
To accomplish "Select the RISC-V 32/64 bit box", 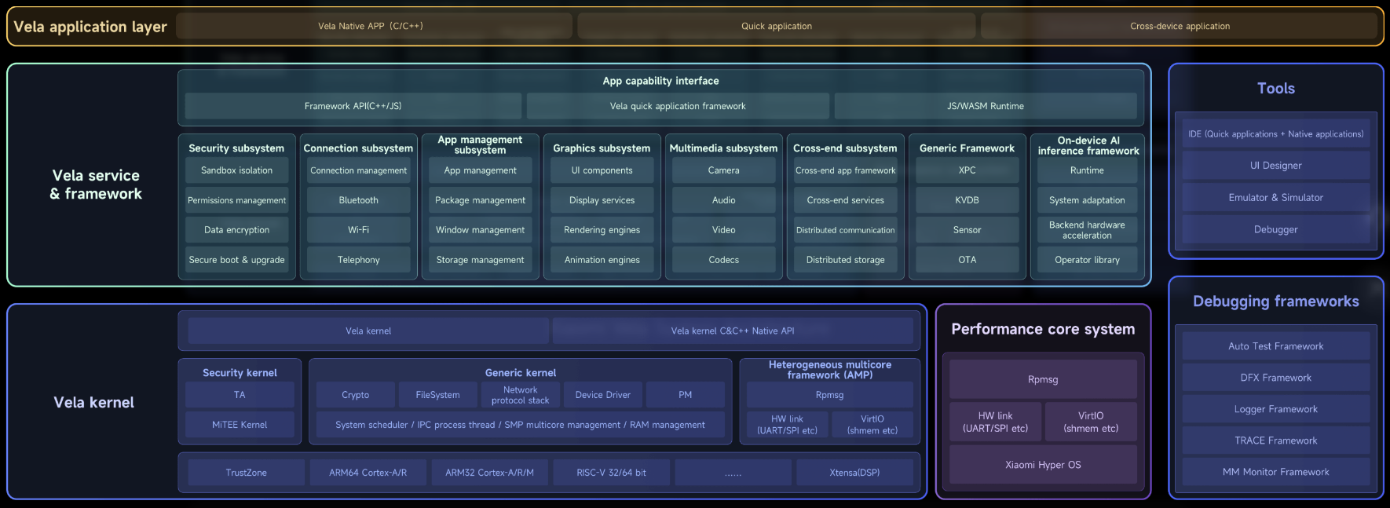I will point(612,473).
